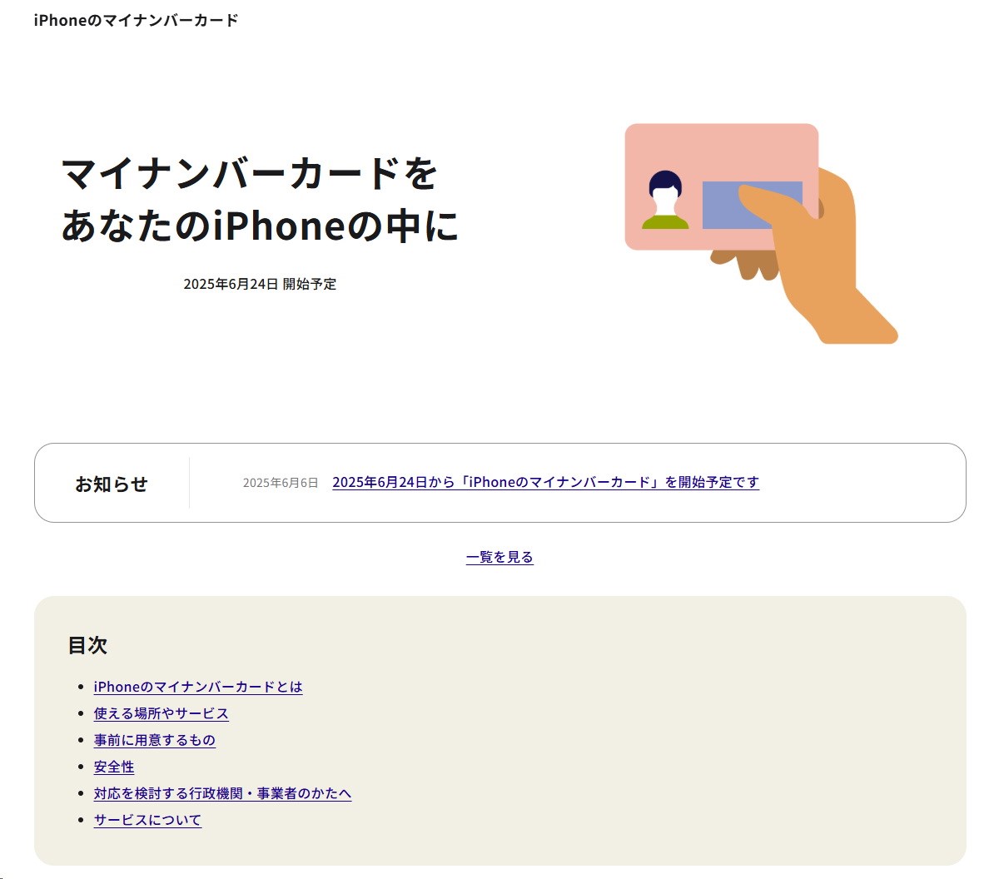Click the hand holding card illustration
Screen dimensions: 994x879
point(761,234)
